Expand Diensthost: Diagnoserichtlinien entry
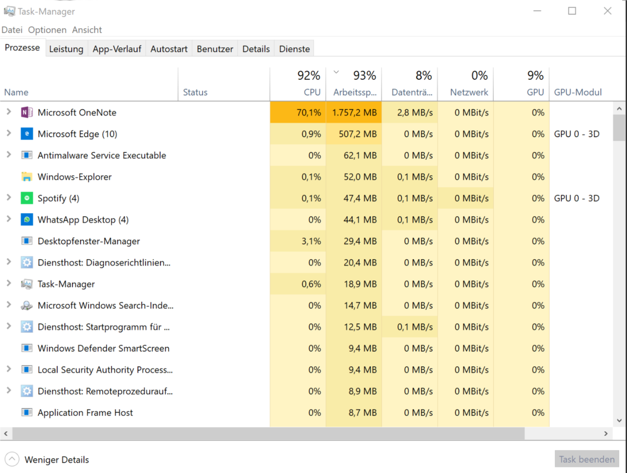 click(9, 262)
